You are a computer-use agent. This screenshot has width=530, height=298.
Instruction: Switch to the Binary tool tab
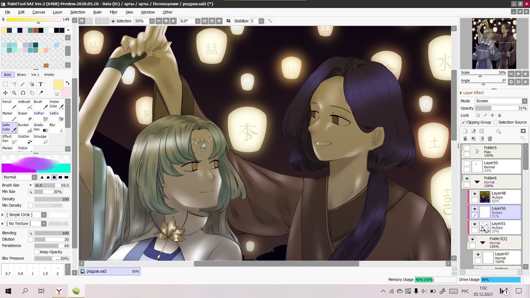(x=21, y=75)
